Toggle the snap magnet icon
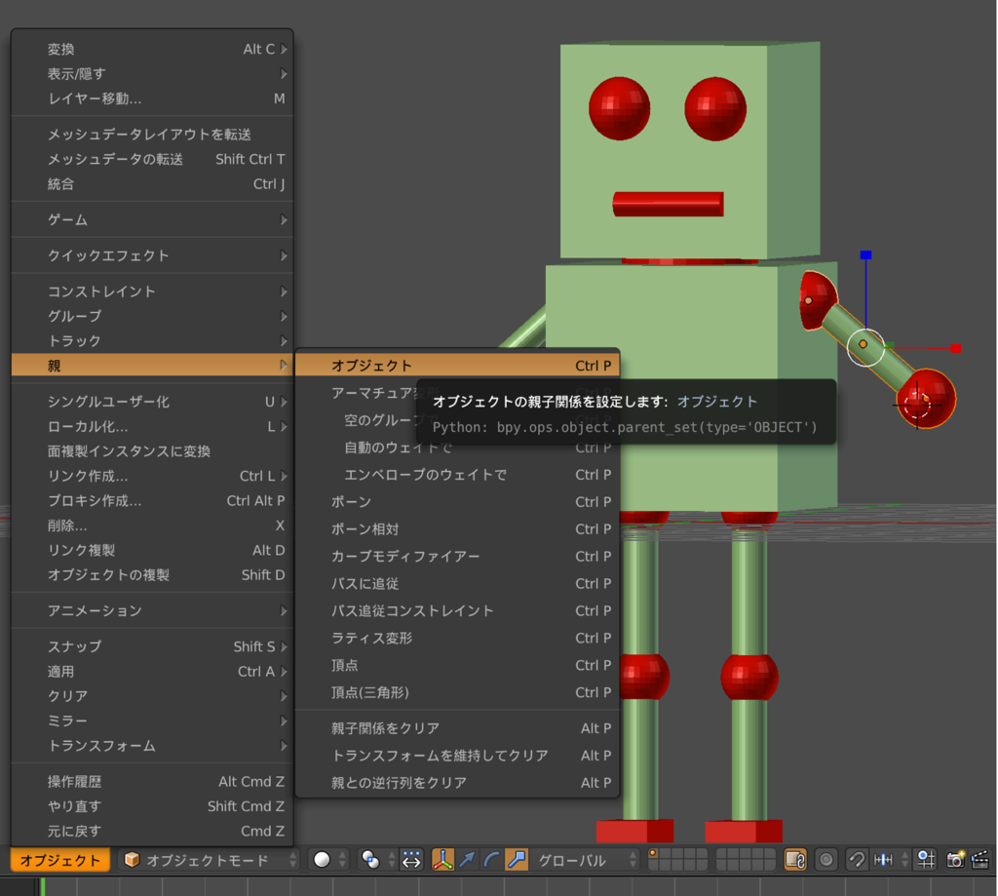 857,860
